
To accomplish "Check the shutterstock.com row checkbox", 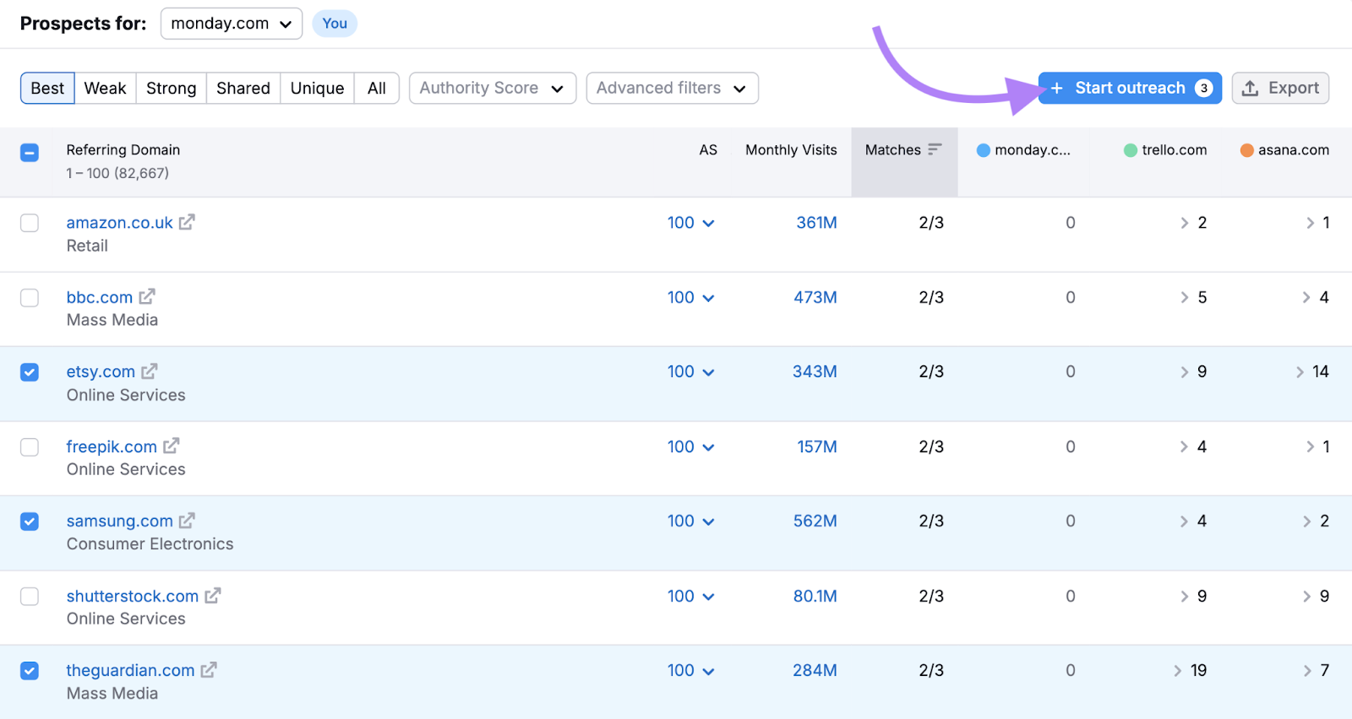I will tap(30, 596).
